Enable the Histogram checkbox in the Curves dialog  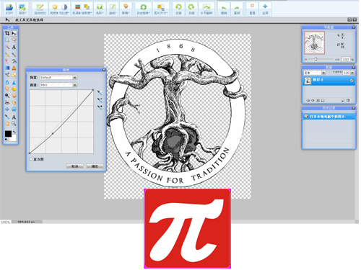(x=31, y=159)
